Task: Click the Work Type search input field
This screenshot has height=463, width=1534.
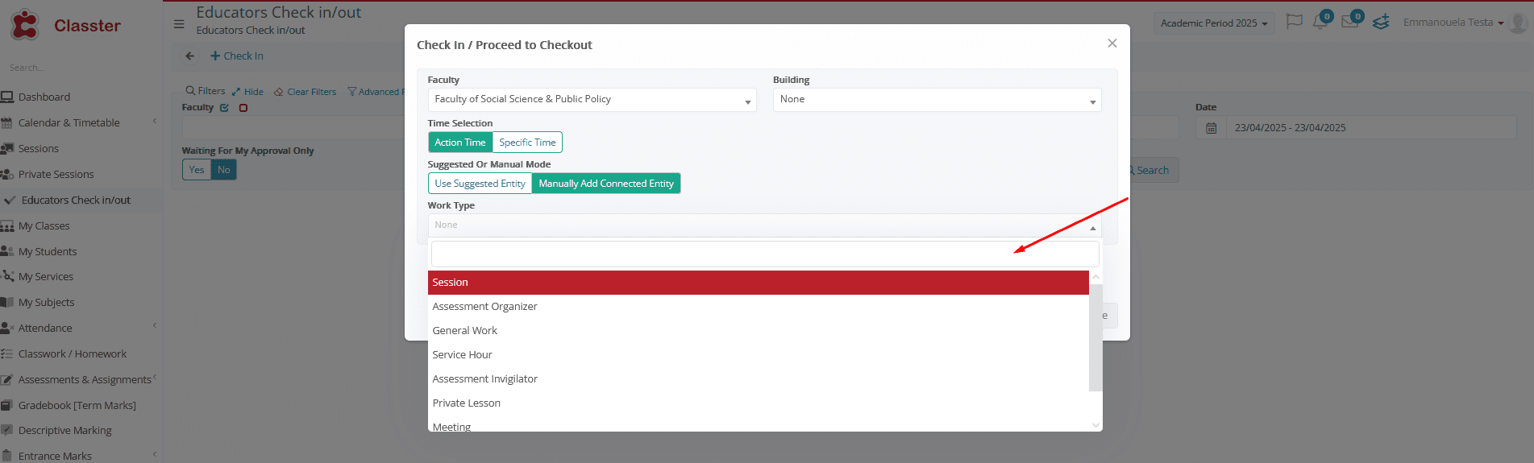Action: click(765, 254)
